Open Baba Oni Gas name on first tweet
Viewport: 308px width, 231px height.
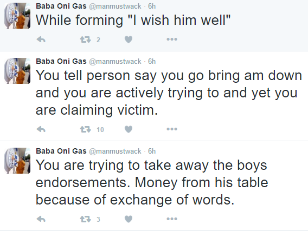pyautogui.click(x=61, y=6)
